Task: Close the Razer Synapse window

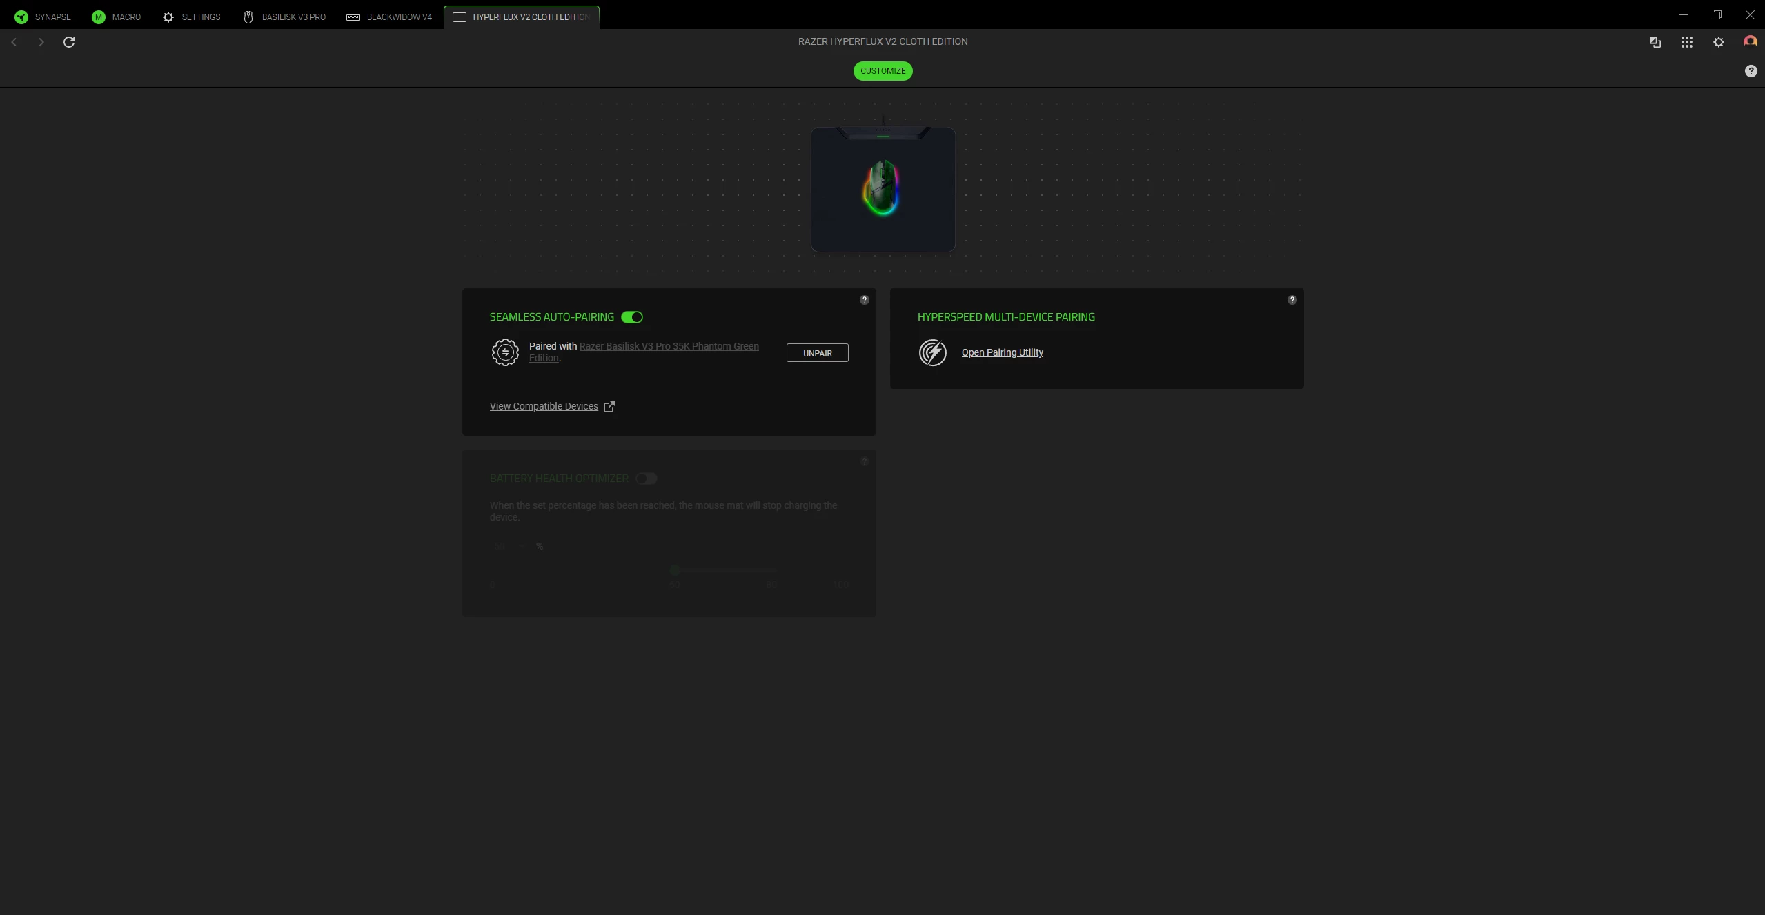Action: tap(1750, 14)
